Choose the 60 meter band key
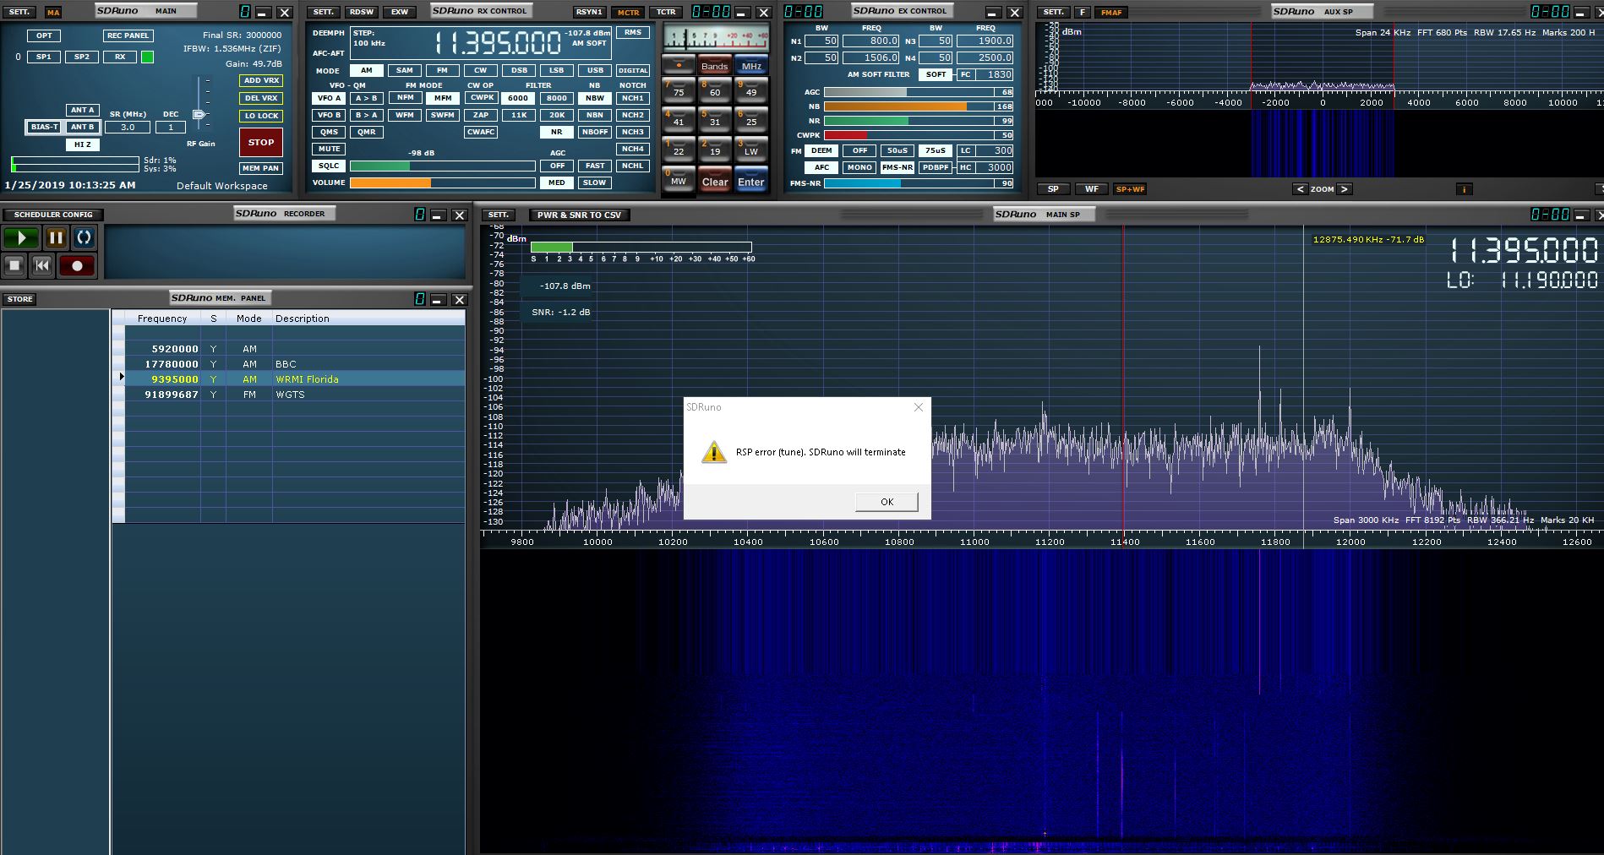This screenshot has height=855, width=1604. (714, 90)
